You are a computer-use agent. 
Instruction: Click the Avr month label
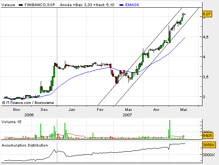(156, 110)
